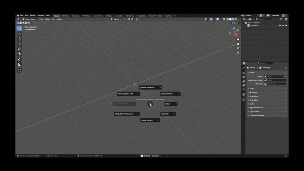The width and height of the screenshot is (304, 171).
Task: Switch to solid viewport shading
Action: [230, 19]
